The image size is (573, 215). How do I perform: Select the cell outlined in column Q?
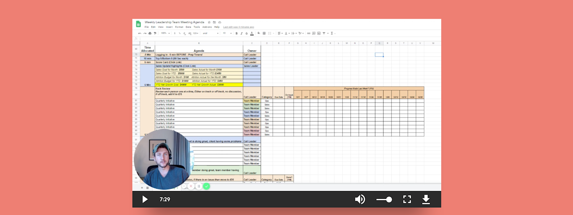379,55
